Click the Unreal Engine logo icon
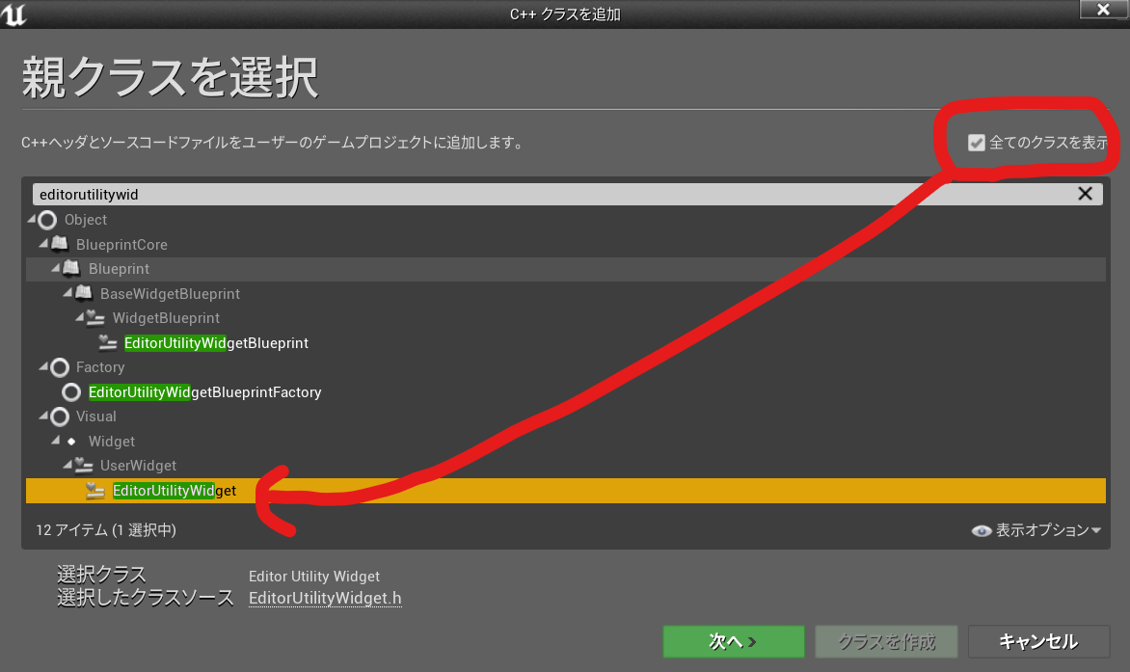The width and height of the screenshot is (1130, 672). (x=13, y=13)
